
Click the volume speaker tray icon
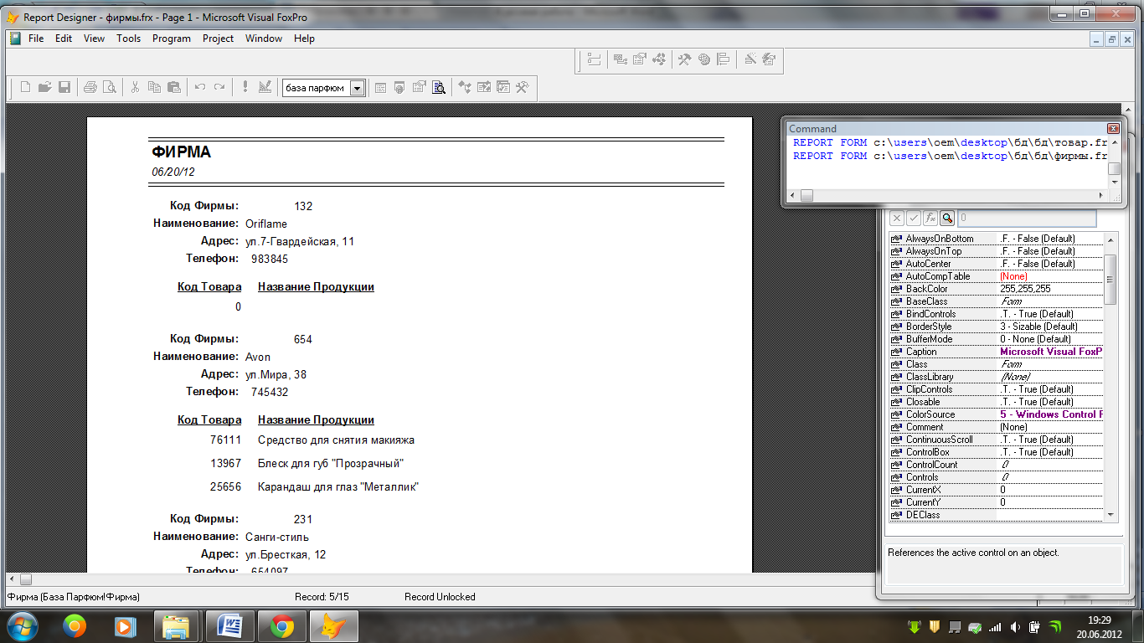(x=1015, y=626)
